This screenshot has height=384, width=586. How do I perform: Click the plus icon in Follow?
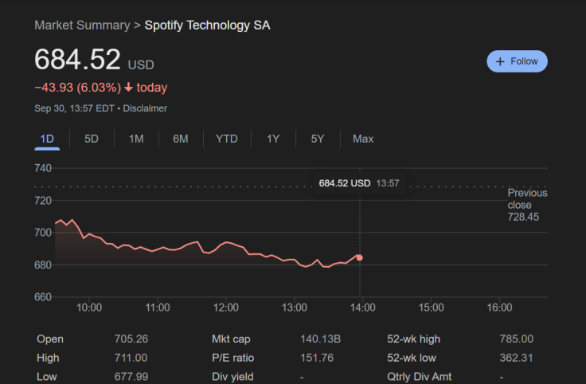pos(500,61)
